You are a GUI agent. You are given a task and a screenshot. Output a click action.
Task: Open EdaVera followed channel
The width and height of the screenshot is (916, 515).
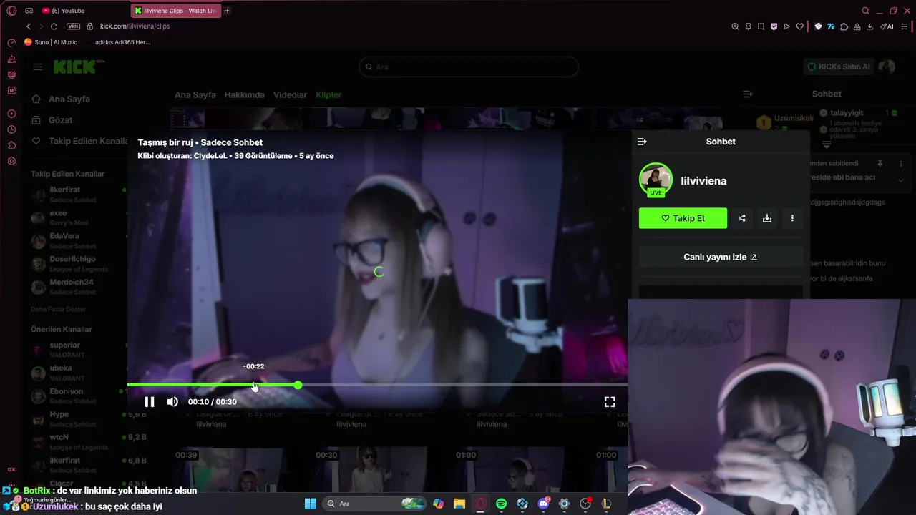tap(77, 240)
